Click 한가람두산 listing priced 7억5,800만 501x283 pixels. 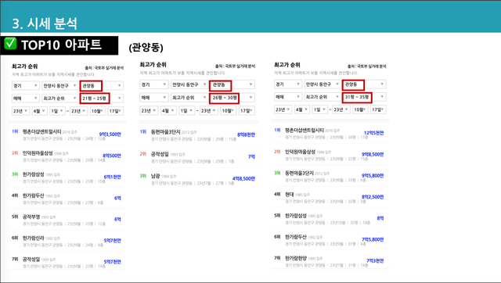click(330, 240)
